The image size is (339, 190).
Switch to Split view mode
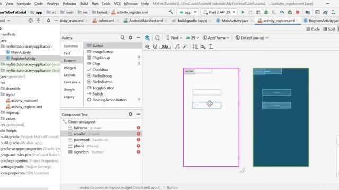coord(329,29)
